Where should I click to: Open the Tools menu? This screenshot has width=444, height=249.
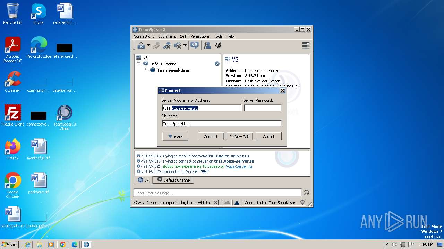(x=218, y=36)
